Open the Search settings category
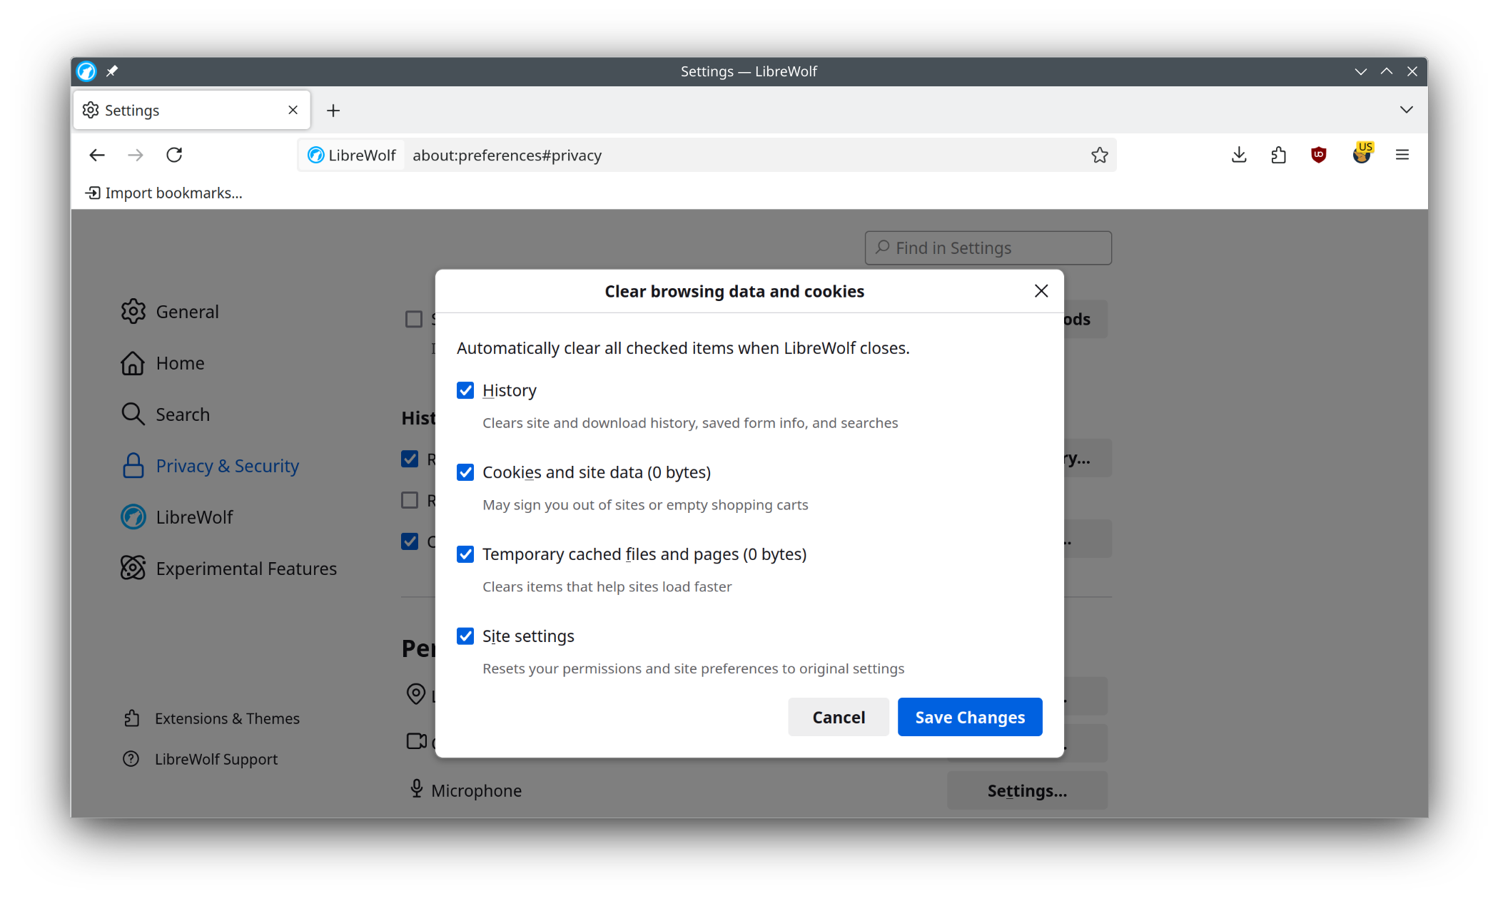Screen dimensions: 1498x901 click(x=183, y=414)
